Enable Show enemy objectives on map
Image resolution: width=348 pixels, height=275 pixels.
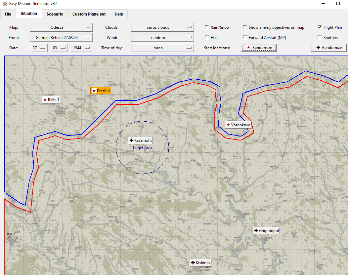244,27
